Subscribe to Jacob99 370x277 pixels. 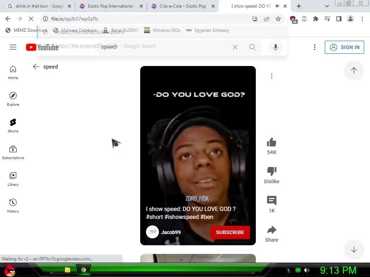pos(230,232)
